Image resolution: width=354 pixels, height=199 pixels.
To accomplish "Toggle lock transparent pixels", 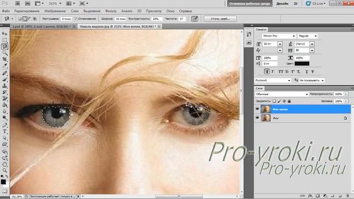I will pyautogui.click(x=274, y=101).
